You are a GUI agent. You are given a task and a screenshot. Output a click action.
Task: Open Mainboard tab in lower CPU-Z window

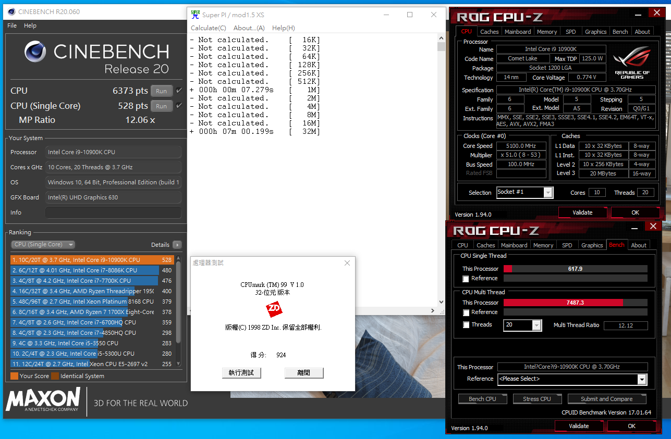click(x=514, y=245)
